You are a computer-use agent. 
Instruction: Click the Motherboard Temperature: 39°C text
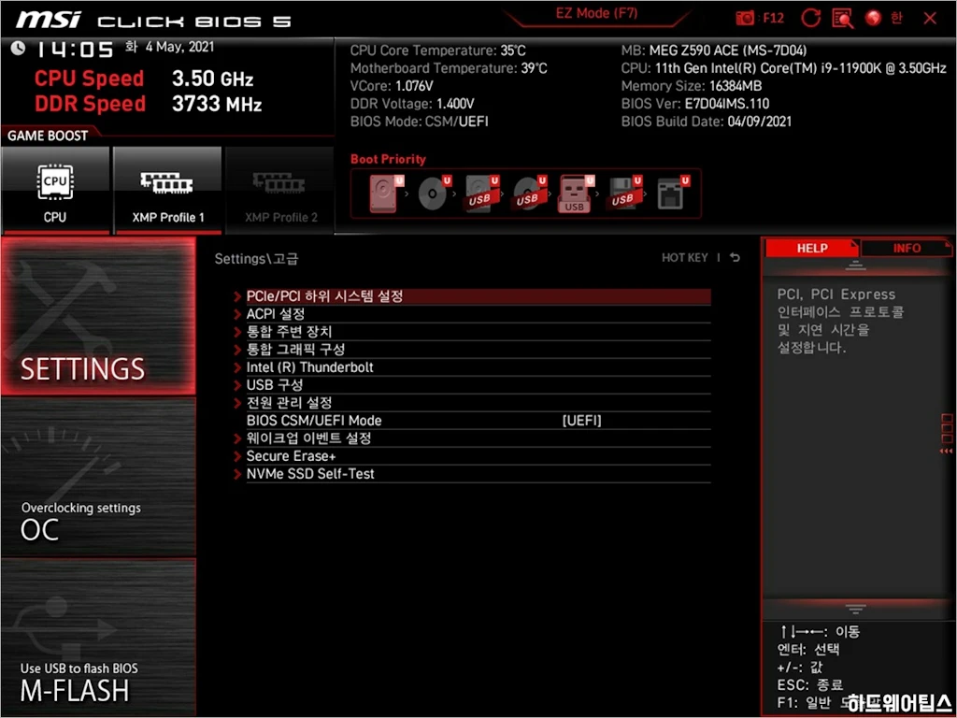point(449,68)
